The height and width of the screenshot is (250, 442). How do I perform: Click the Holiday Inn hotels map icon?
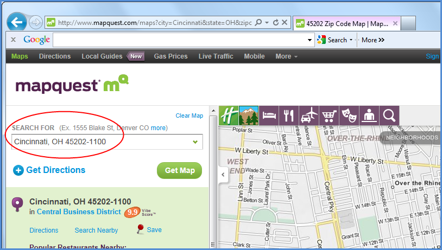229,116
